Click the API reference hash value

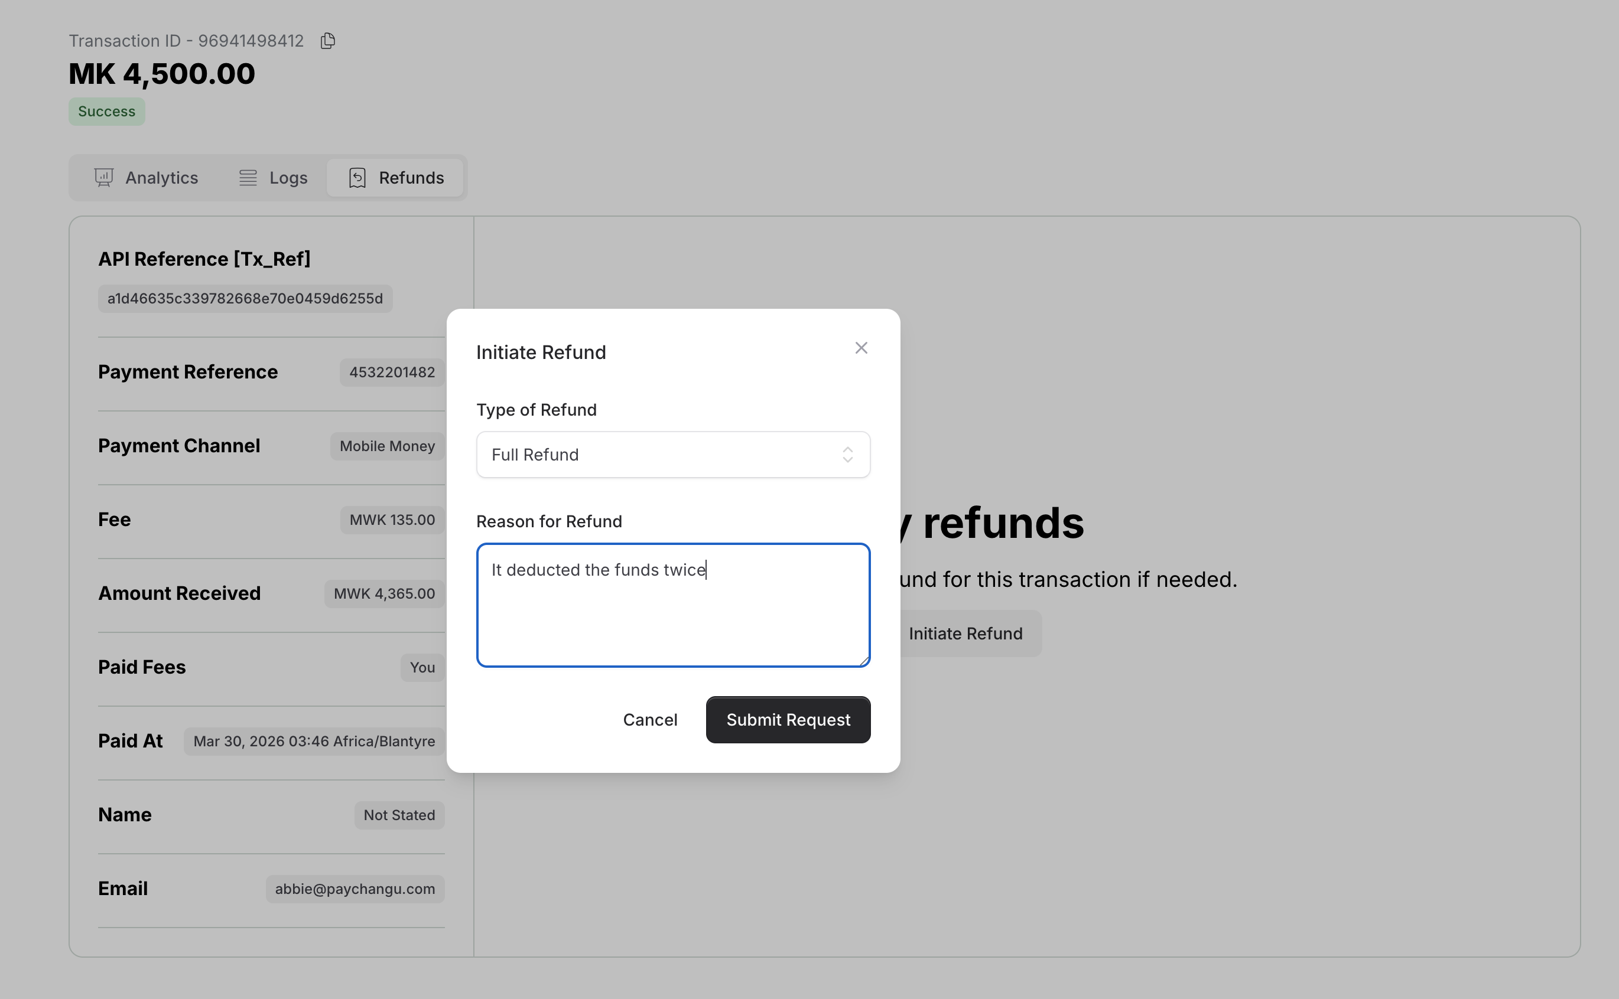[x=245, y=299]
